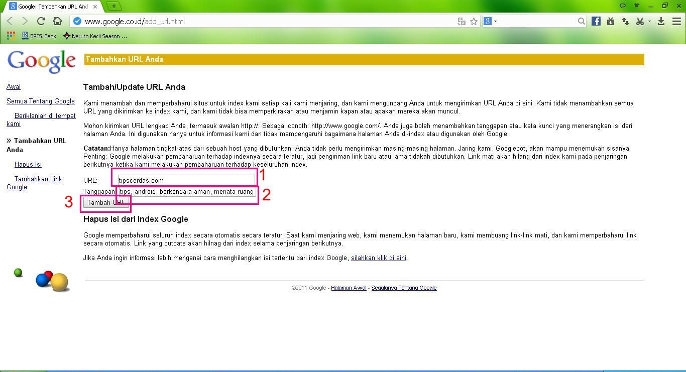Click the shirt skin icon in title bar

coord(637,6)
